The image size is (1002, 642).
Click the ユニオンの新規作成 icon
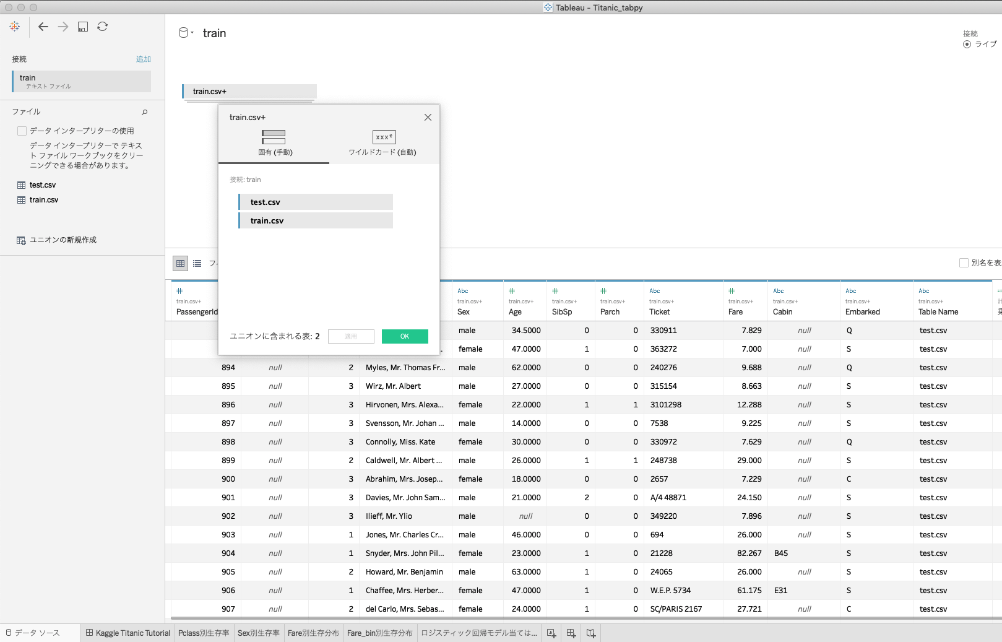[x=20, y=240]
